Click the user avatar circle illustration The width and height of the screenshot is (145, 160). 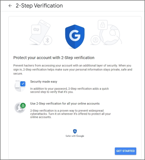pos(95,40)
